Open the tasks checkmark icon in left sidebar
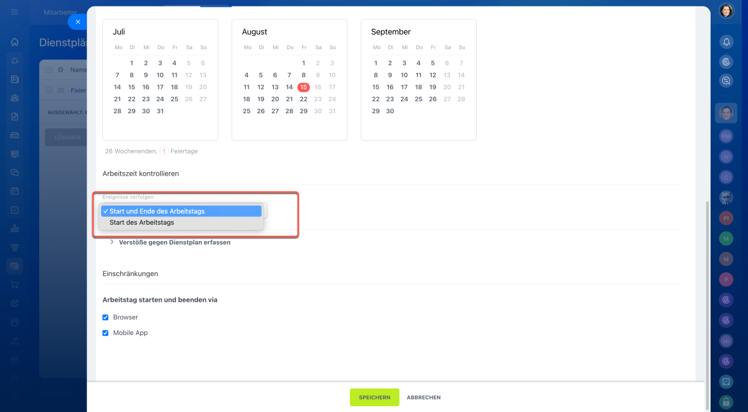This screenshot has width=748, height=412. tap(15, 210)
